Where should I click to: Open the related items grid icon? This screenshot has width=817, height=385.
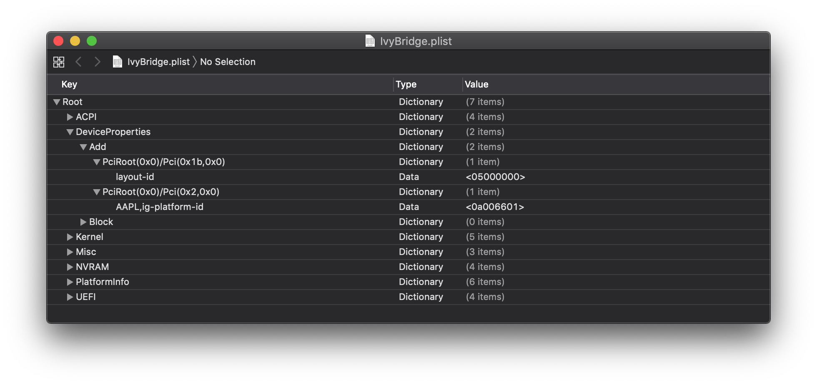tap(59, 62)
